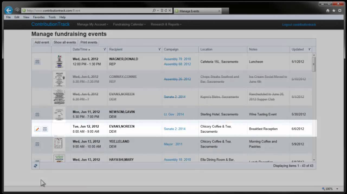347x194 pixels.
Task: Expand Research & Reports menu
Action: [x=166, y=24]
